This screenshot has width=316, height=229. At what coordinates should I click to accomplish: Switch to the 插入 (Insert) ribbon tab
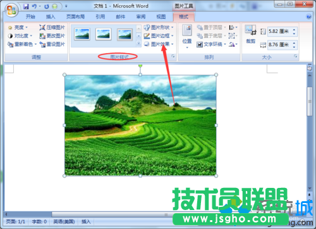(x=51, y=16)
